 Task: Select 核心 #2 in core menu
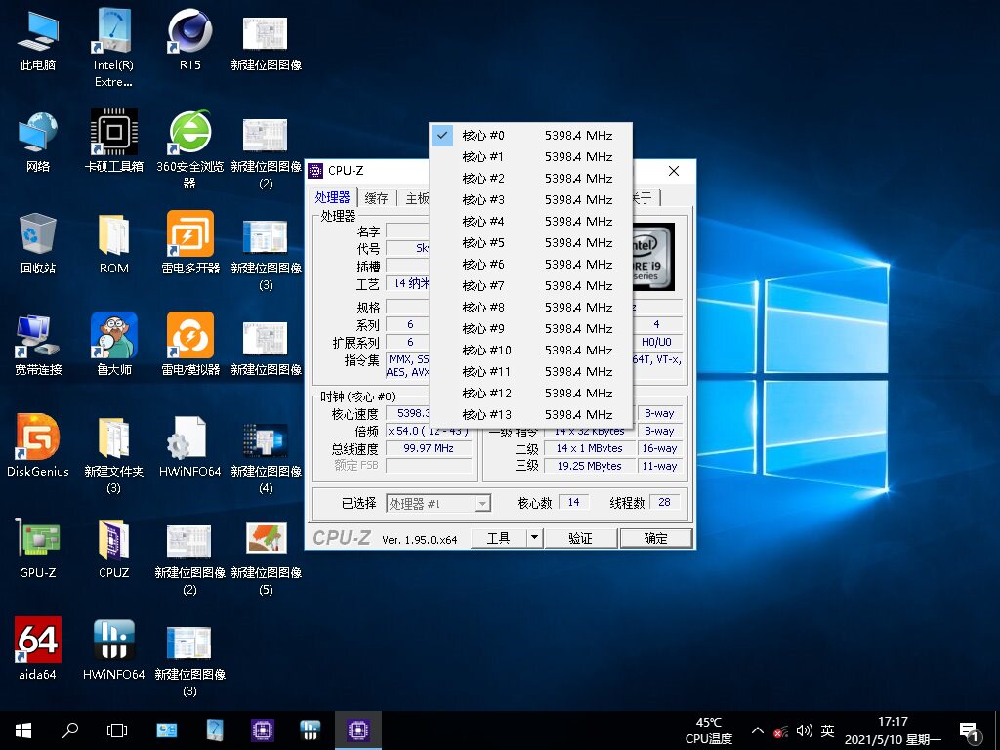(x=530, y=178)
